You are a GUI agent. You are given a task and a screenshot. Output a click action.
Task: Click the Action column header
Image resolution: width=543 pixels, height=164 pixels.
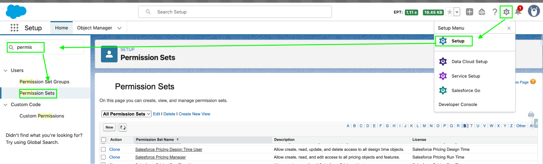[116, 140]
